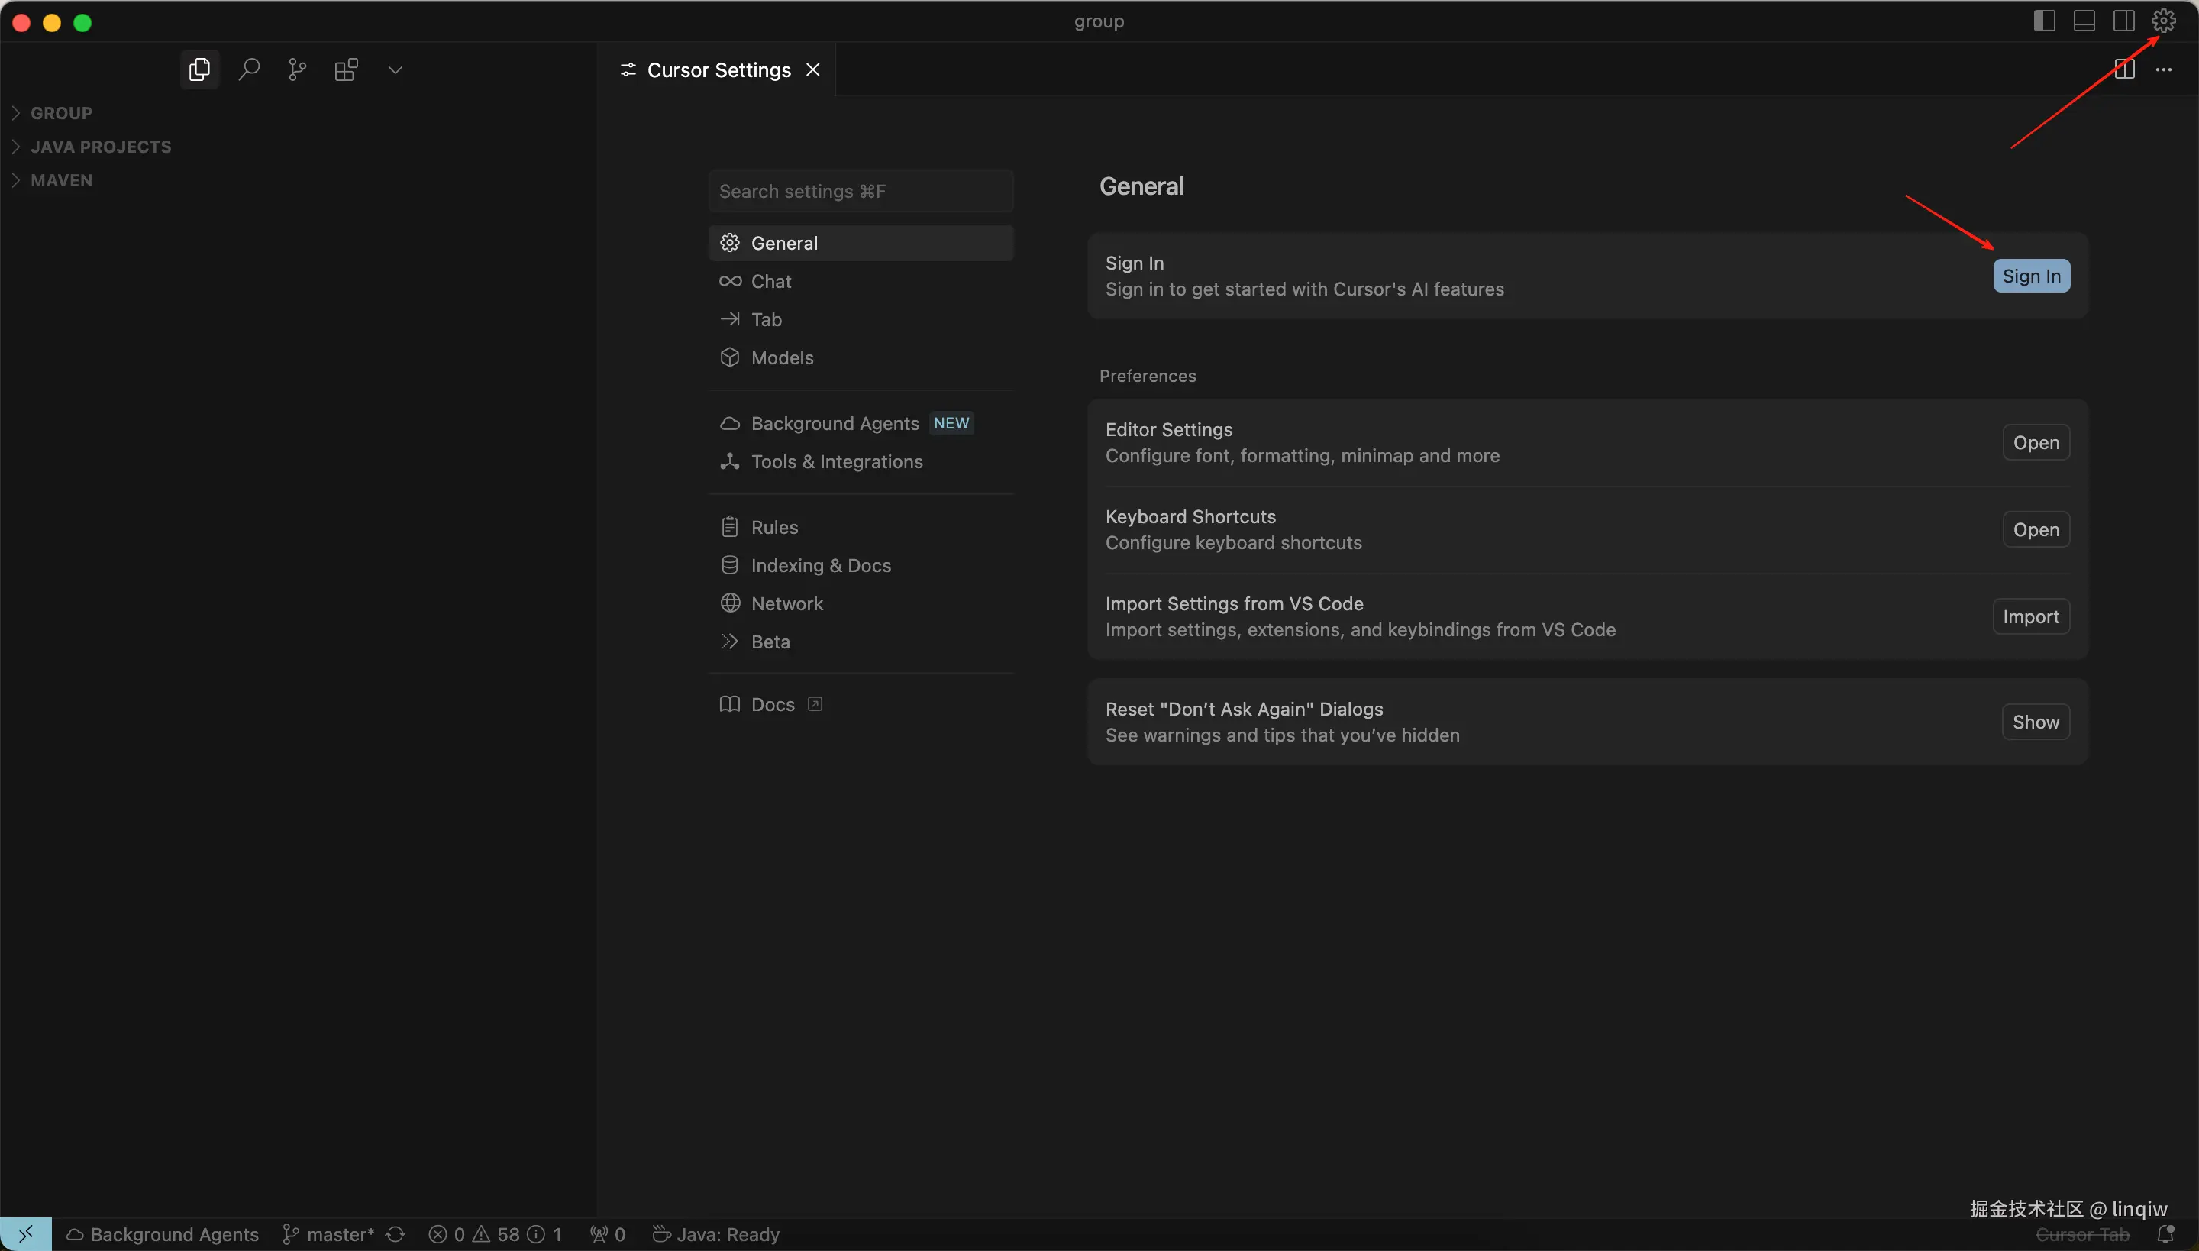Screen dimensions: 2199x1251
Task: Click the remote window icon bottom left
Action: tap(25, 1235)
